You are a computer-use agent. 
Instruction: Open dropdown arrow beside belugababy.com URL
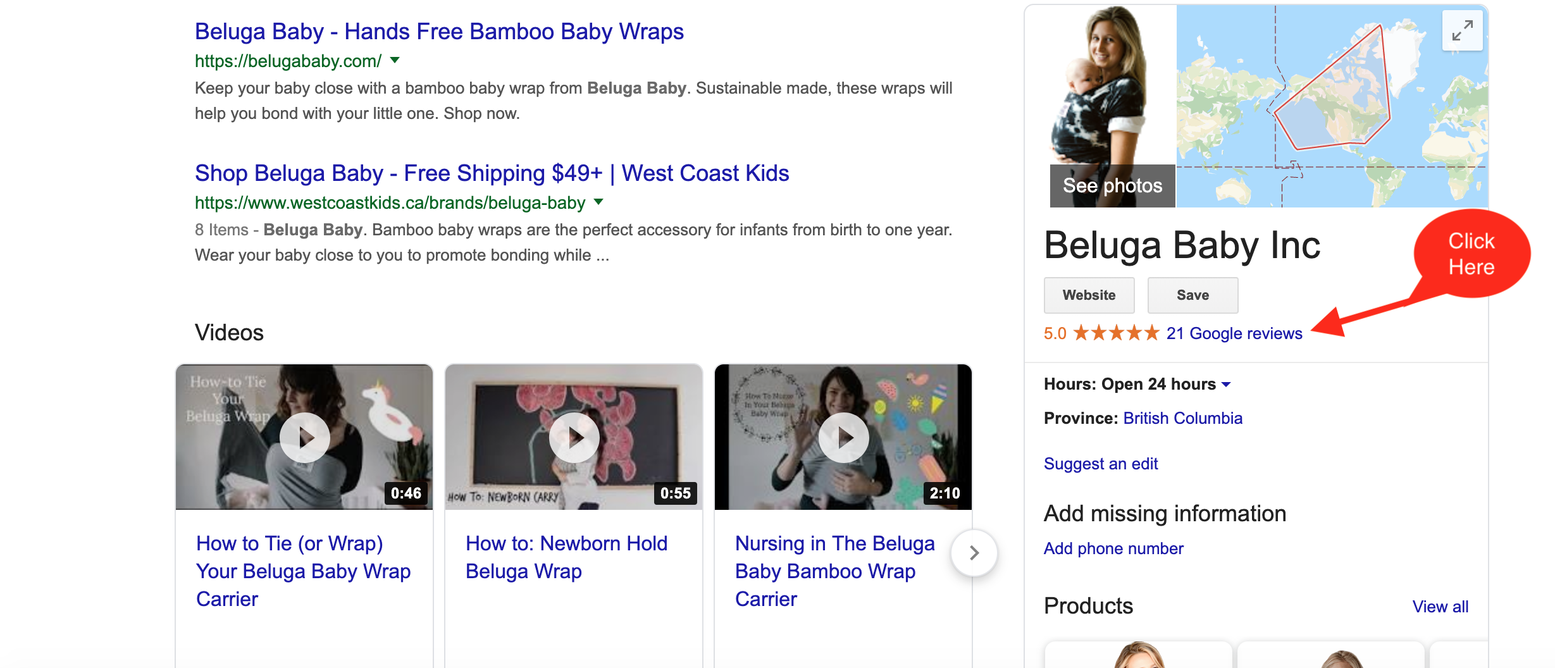[395, 61]
